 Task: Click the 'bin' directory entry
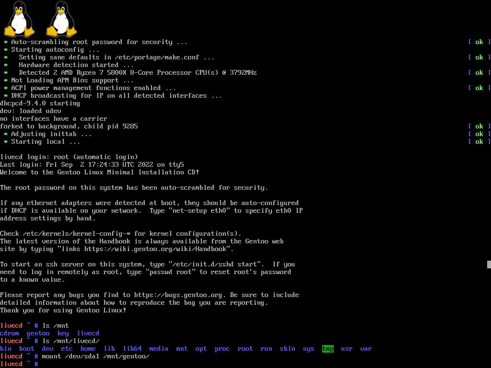6,349
